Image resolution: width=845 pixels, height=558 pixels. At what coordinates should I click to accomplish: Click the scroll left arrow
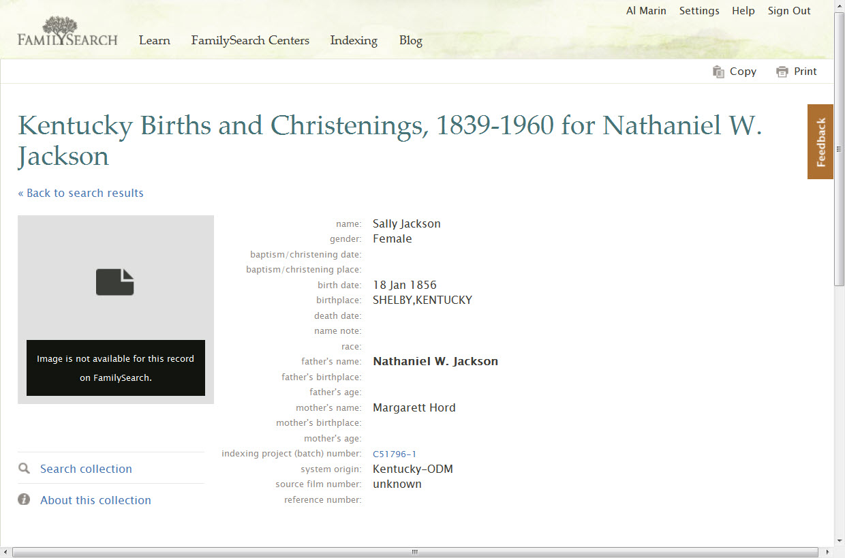coord(5,552)
